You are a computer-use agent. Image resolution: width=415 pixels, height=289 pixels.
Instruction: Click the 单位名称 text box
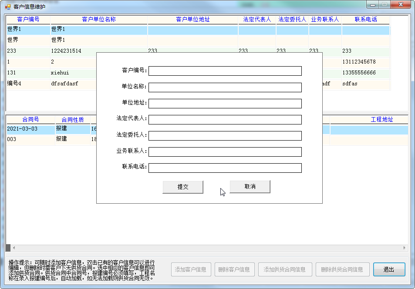(x=225, y=87)
